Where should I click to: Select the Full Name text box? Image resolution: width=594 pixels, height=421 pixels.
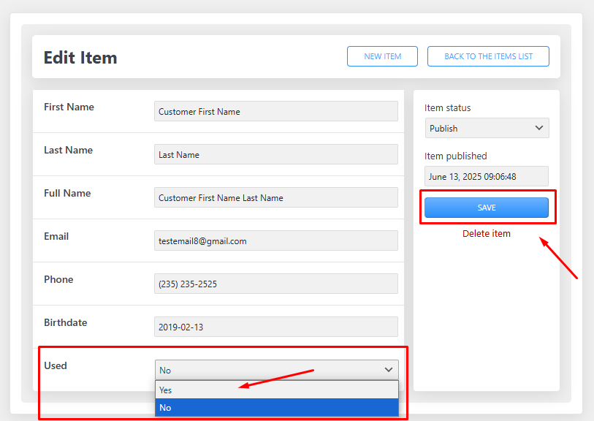coord(275,198)
